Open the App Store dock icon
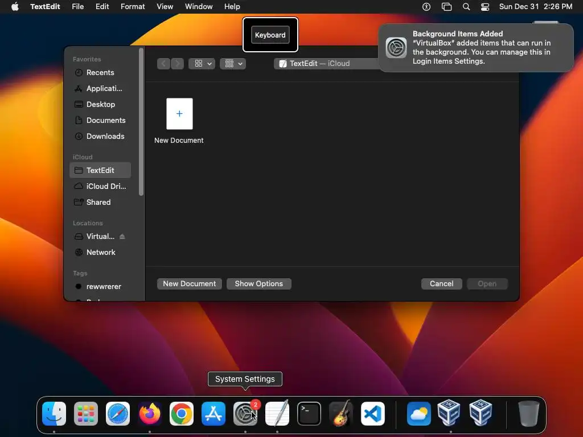 (x=214, y=414)
